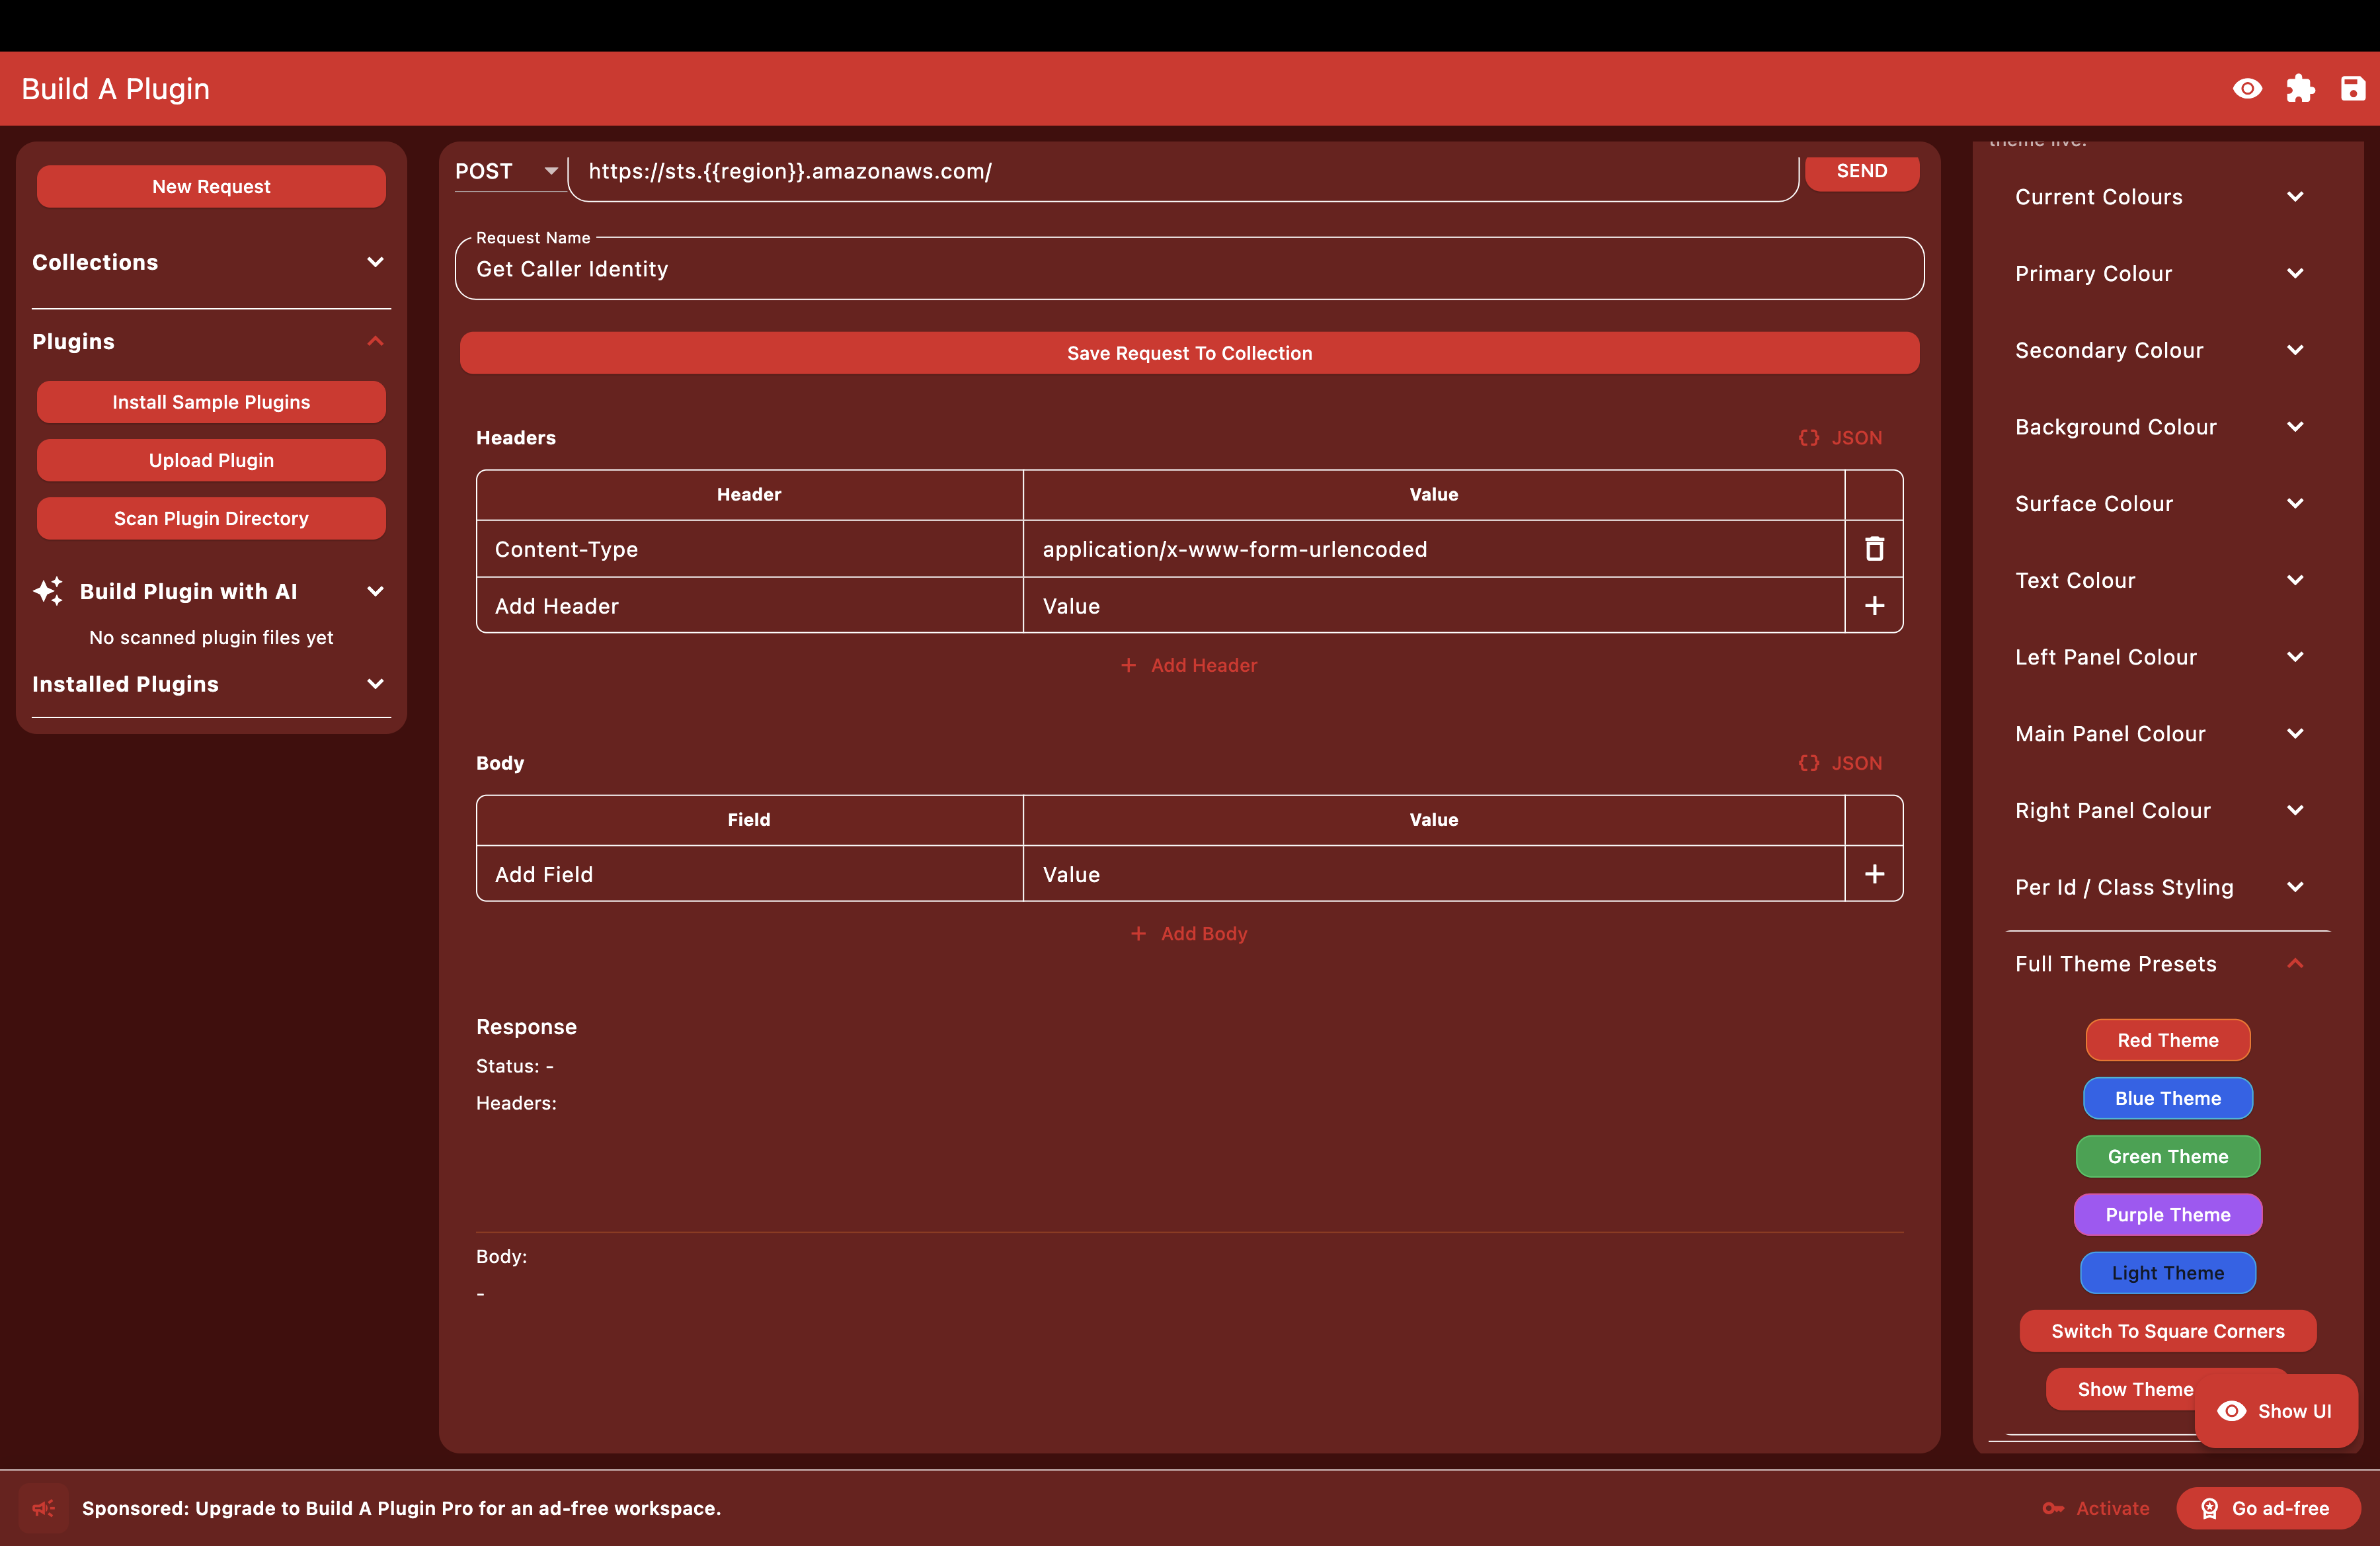Click the New Request button

(x=211, y=187)
